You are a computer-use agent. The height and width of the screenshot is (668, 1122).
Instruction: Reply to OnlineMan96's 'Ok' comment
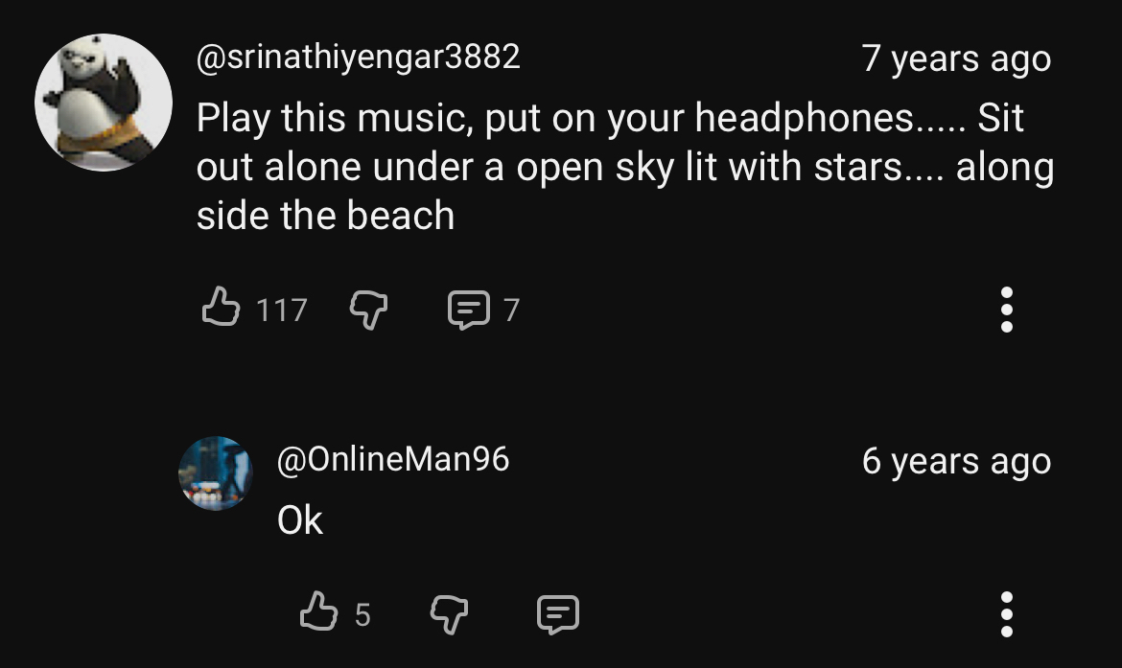point(557,613)
